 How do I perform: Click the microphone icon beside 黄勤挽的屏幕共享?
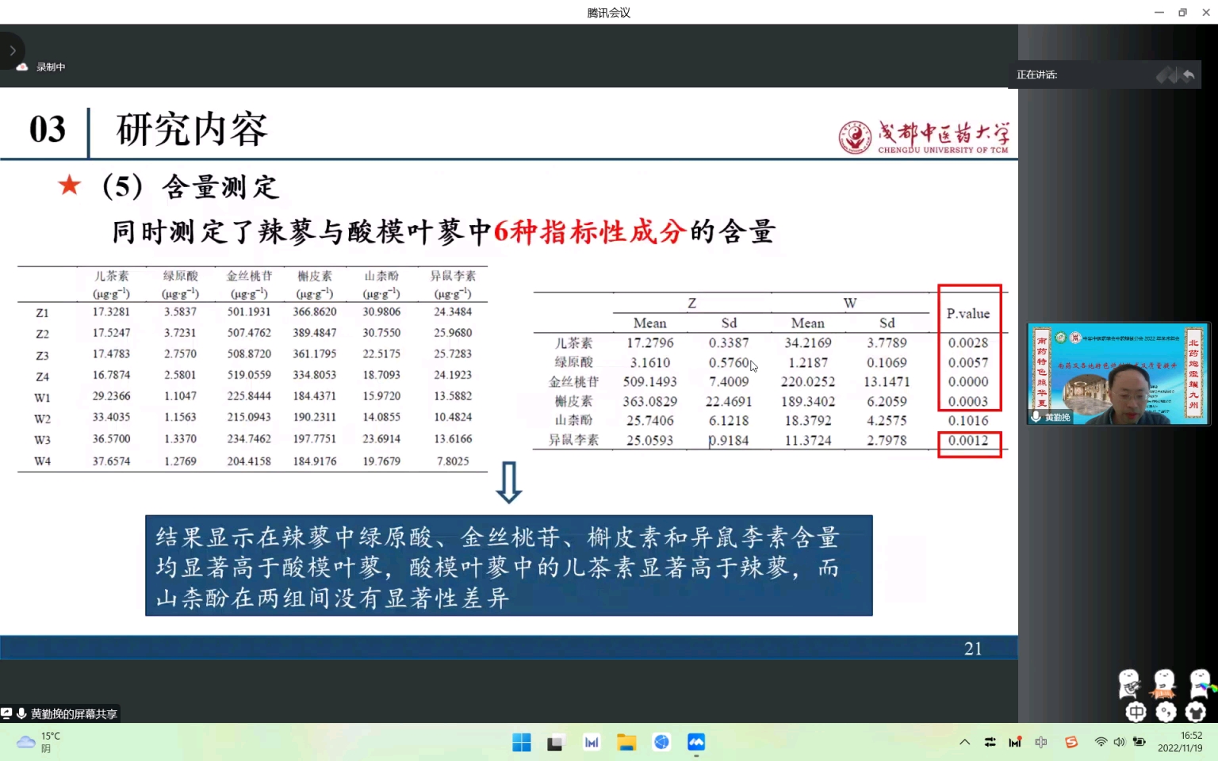click(21, 714)
